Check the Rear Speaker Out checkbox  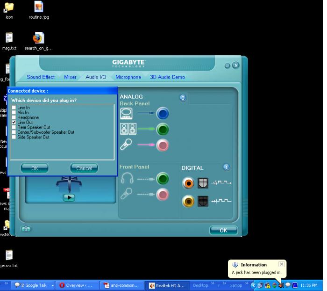14,127
